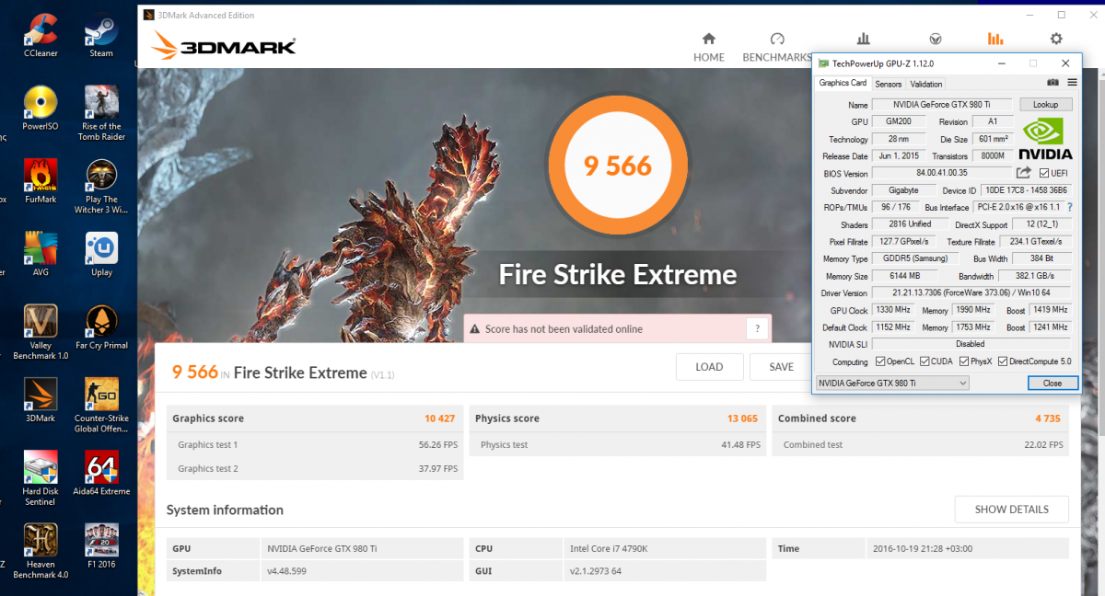Screen dimensions: 1105x596
Task: Click the 3DMARK logo
Action: pyautogui.click(x=224, y=46)
